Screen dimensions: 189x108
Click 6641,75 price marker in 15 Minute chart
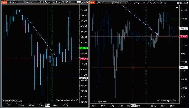coord(184,67)
